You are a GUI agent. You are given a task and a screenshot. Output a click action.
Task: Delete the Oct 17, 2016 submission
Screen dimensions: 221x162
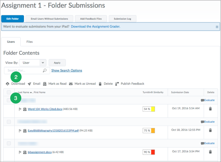tap(210, 152)
